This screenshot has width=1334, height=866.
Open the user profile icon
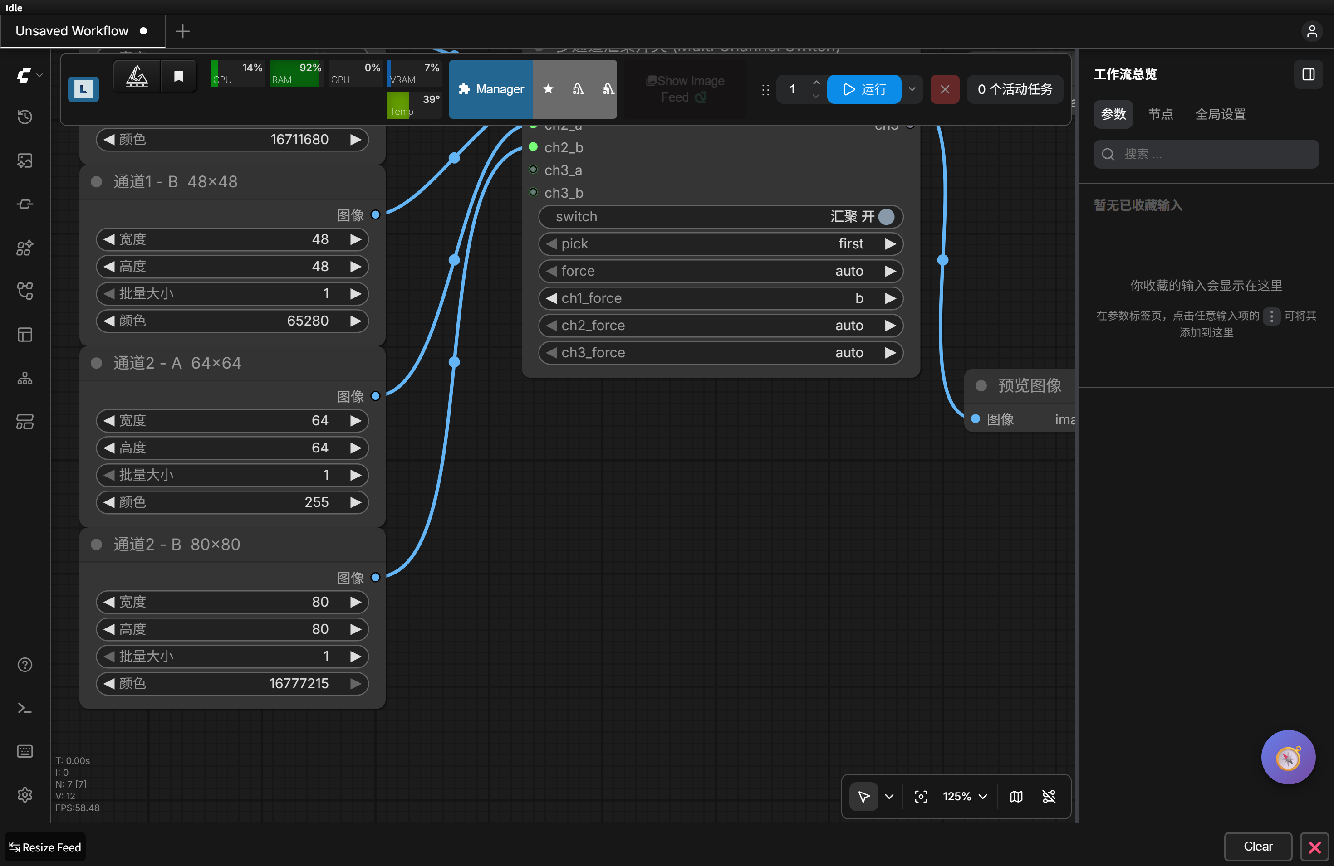coord(1312,31)
